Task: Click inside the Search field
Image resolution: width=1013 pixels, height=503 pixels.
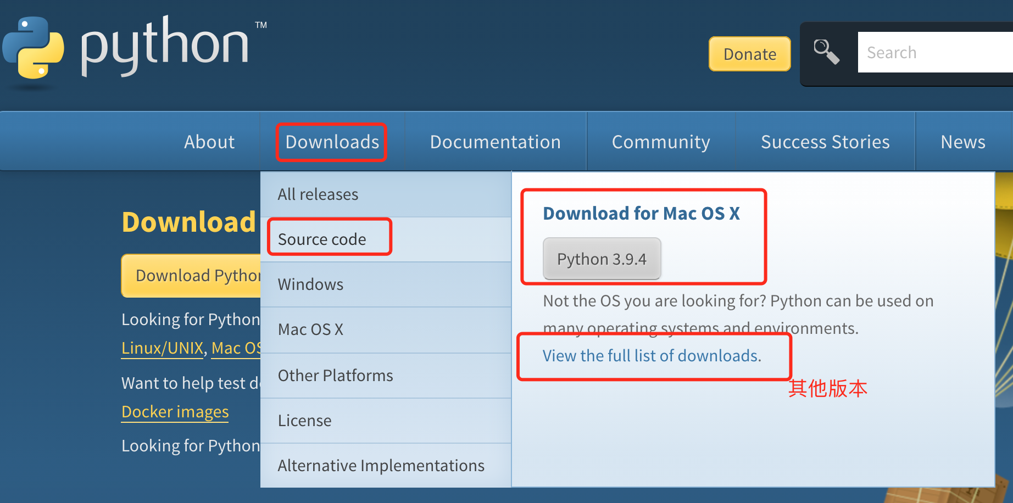Action: [x=934, y=52]
